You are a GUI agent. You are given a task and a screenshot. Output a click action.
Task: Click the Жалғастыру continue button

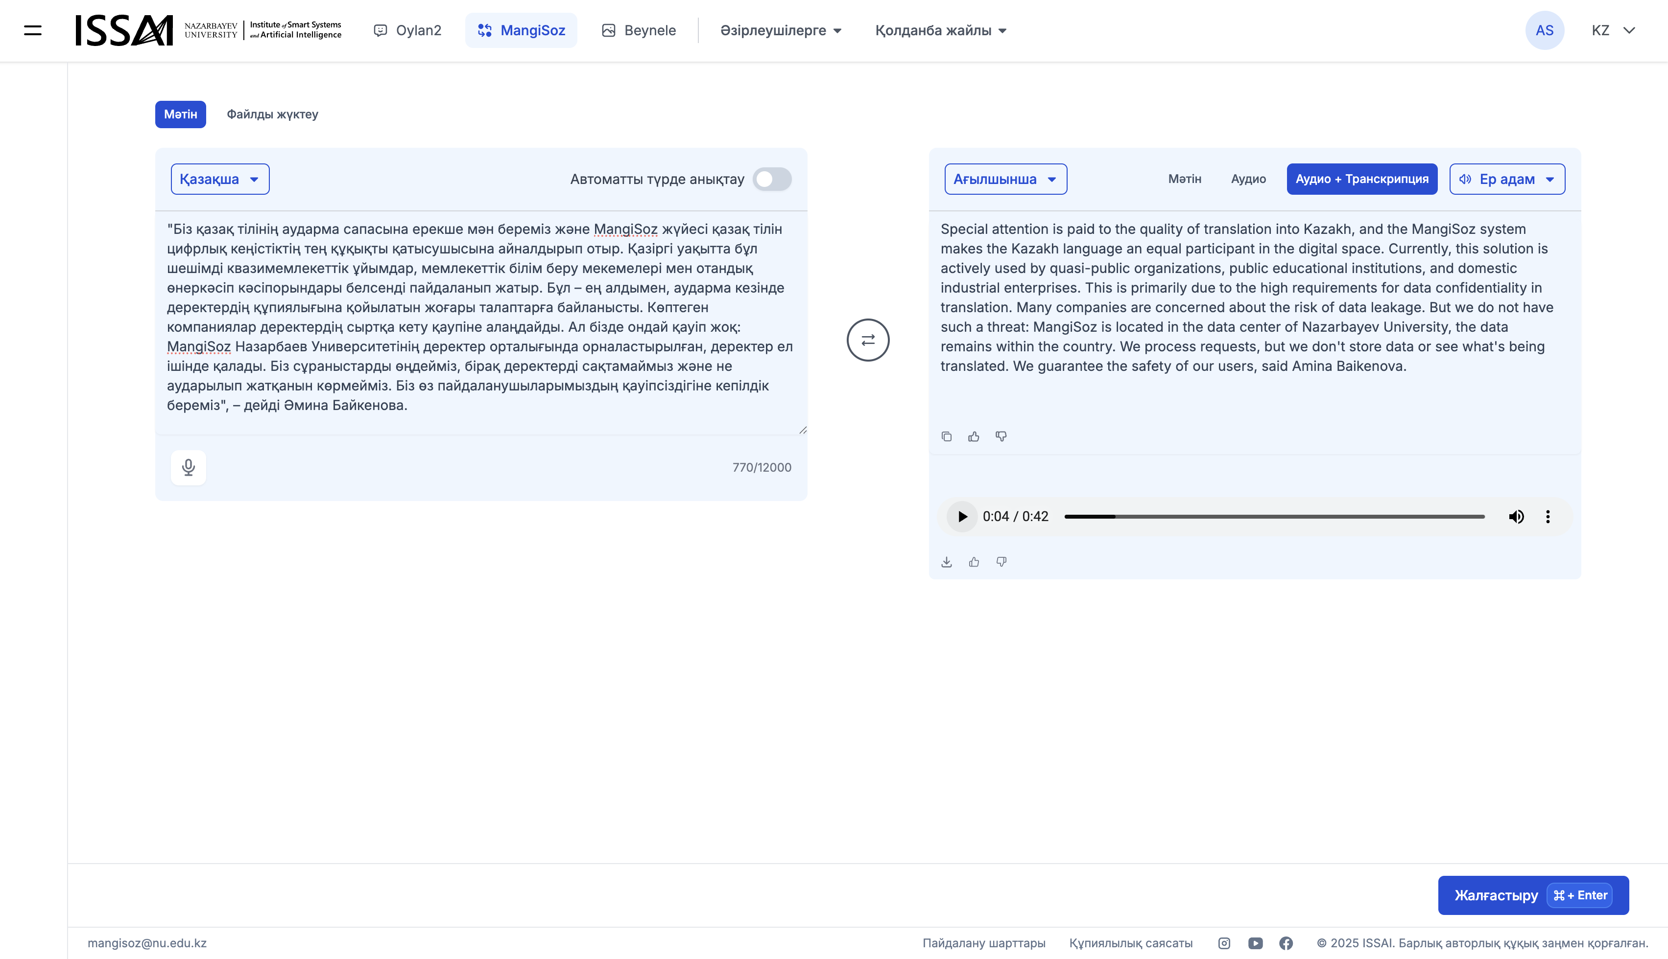tap(1532, 895)
